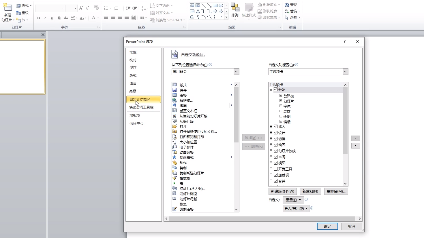Screen dimensions: 424x238
Task: Toggle the 审阅 tab checkbox
Action: (x=276, y=157)
